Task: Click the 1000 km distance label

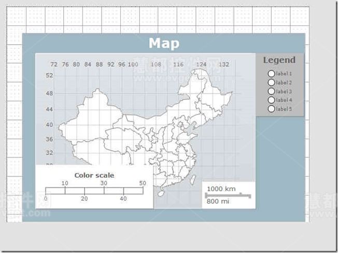Action: (221, 189)
